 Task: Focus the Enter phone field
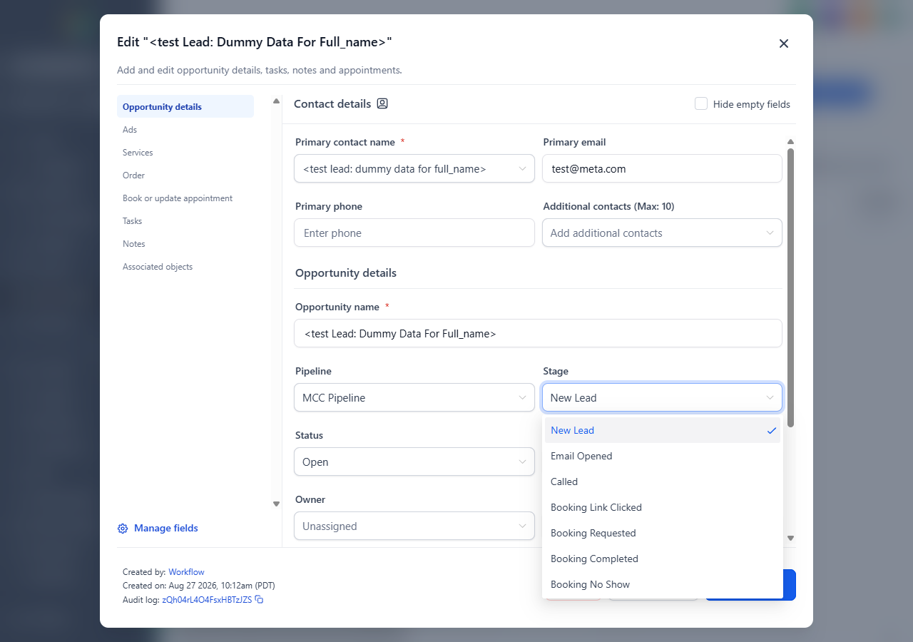pos(414,233)
